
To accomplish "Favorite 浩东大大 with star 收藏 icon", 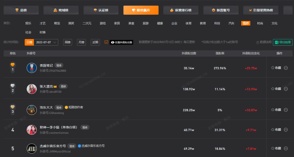I will click(276, 110).
